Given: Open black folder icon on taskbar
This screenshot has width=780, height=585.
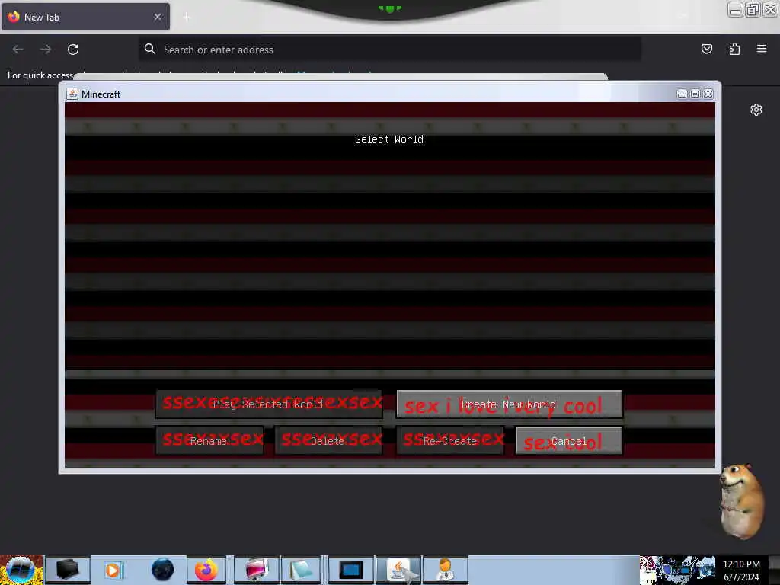Looking at the screenshot, I should [x=68, y=569].
